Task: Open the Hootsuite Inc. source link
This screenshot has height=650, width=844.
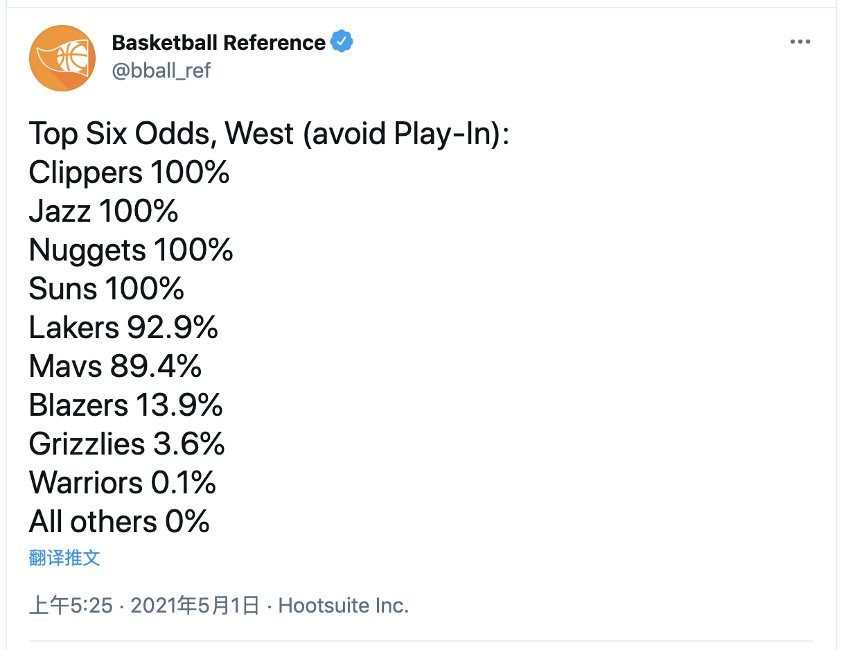Action: coord(344,606)
